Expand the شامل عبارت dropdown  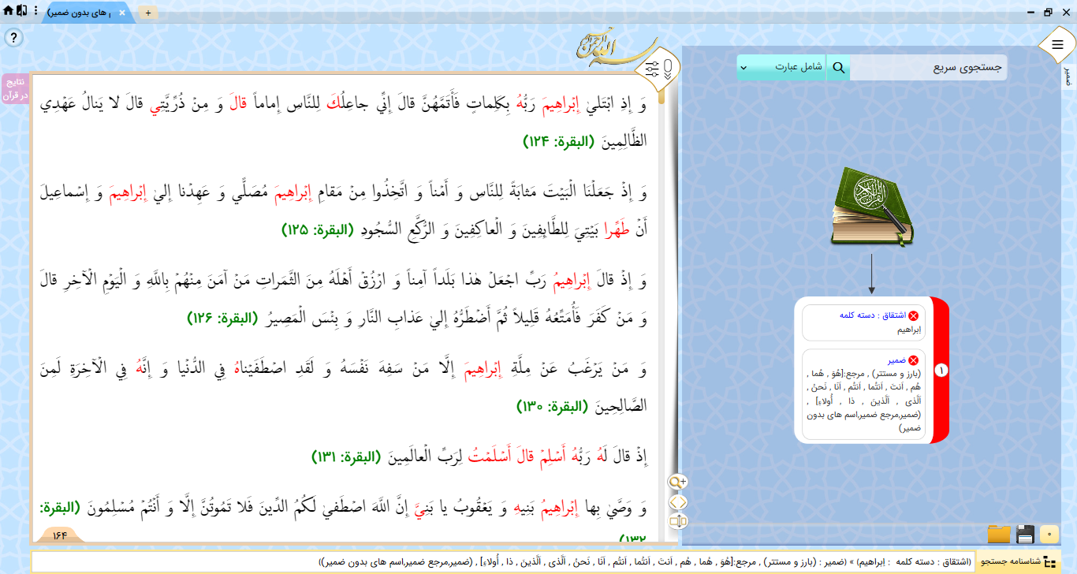click(x=782, y=68)
